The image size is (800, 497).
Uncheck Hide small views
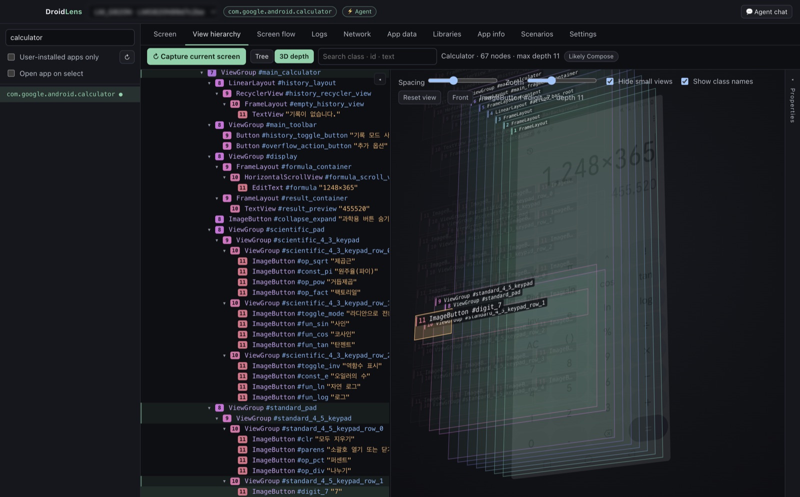[610, 81]
